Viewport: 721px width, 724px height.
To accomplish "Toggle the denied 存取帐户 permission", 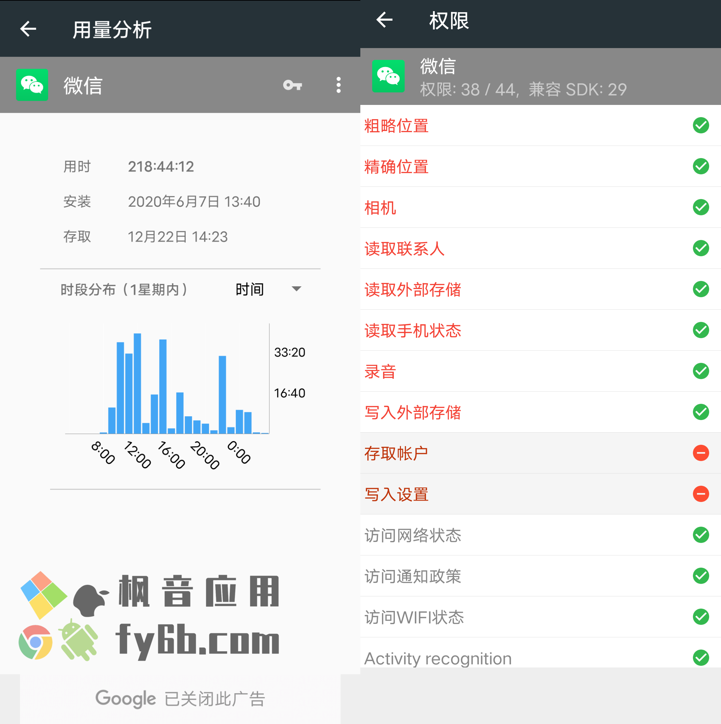I will coord(701,453).
